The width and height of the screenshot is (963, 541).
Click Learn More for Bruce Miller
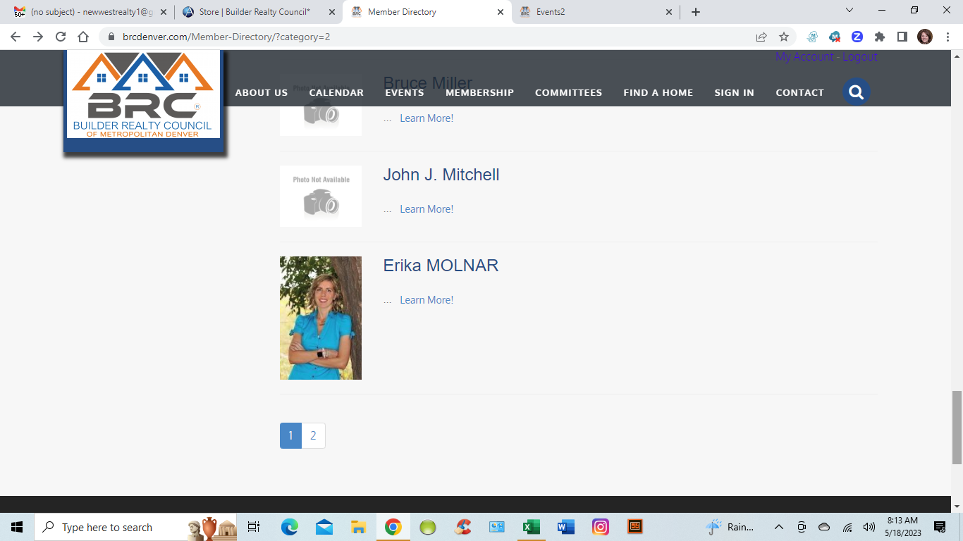coord(427,118)
